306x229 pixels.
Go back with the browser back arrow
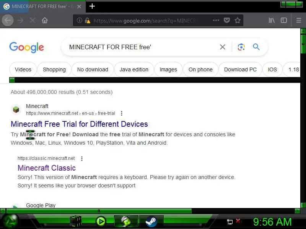(x=8, y=20)
